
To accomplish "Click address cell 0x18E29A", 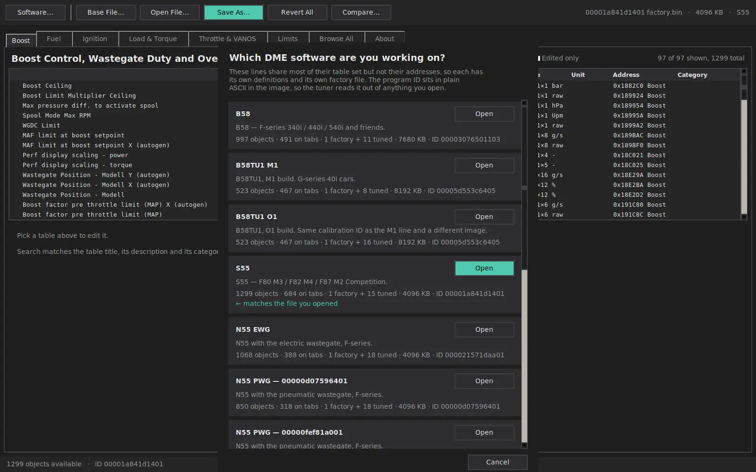I will 628,175.
